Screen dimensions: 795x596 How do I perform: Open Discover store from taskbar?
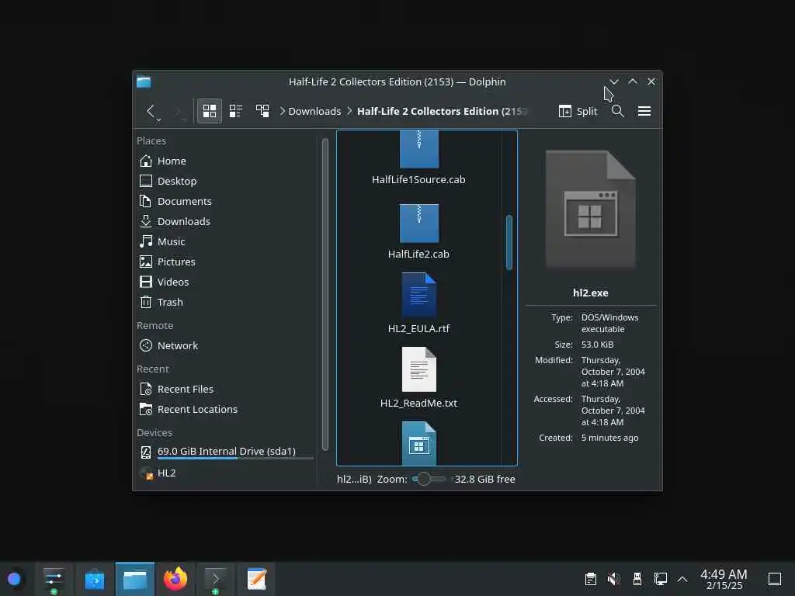[x=94, y=579]
